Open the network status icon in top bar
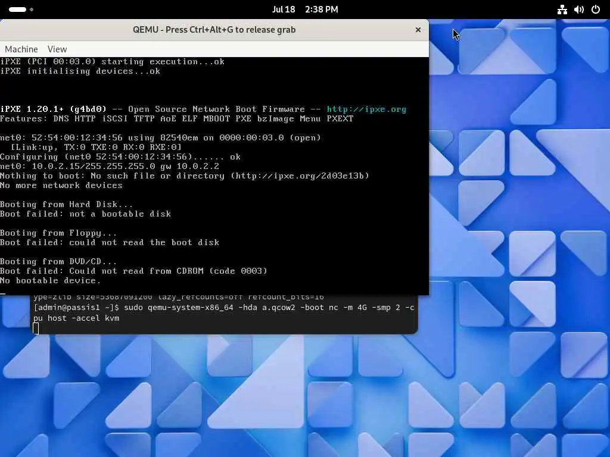 tap(562, 10)
